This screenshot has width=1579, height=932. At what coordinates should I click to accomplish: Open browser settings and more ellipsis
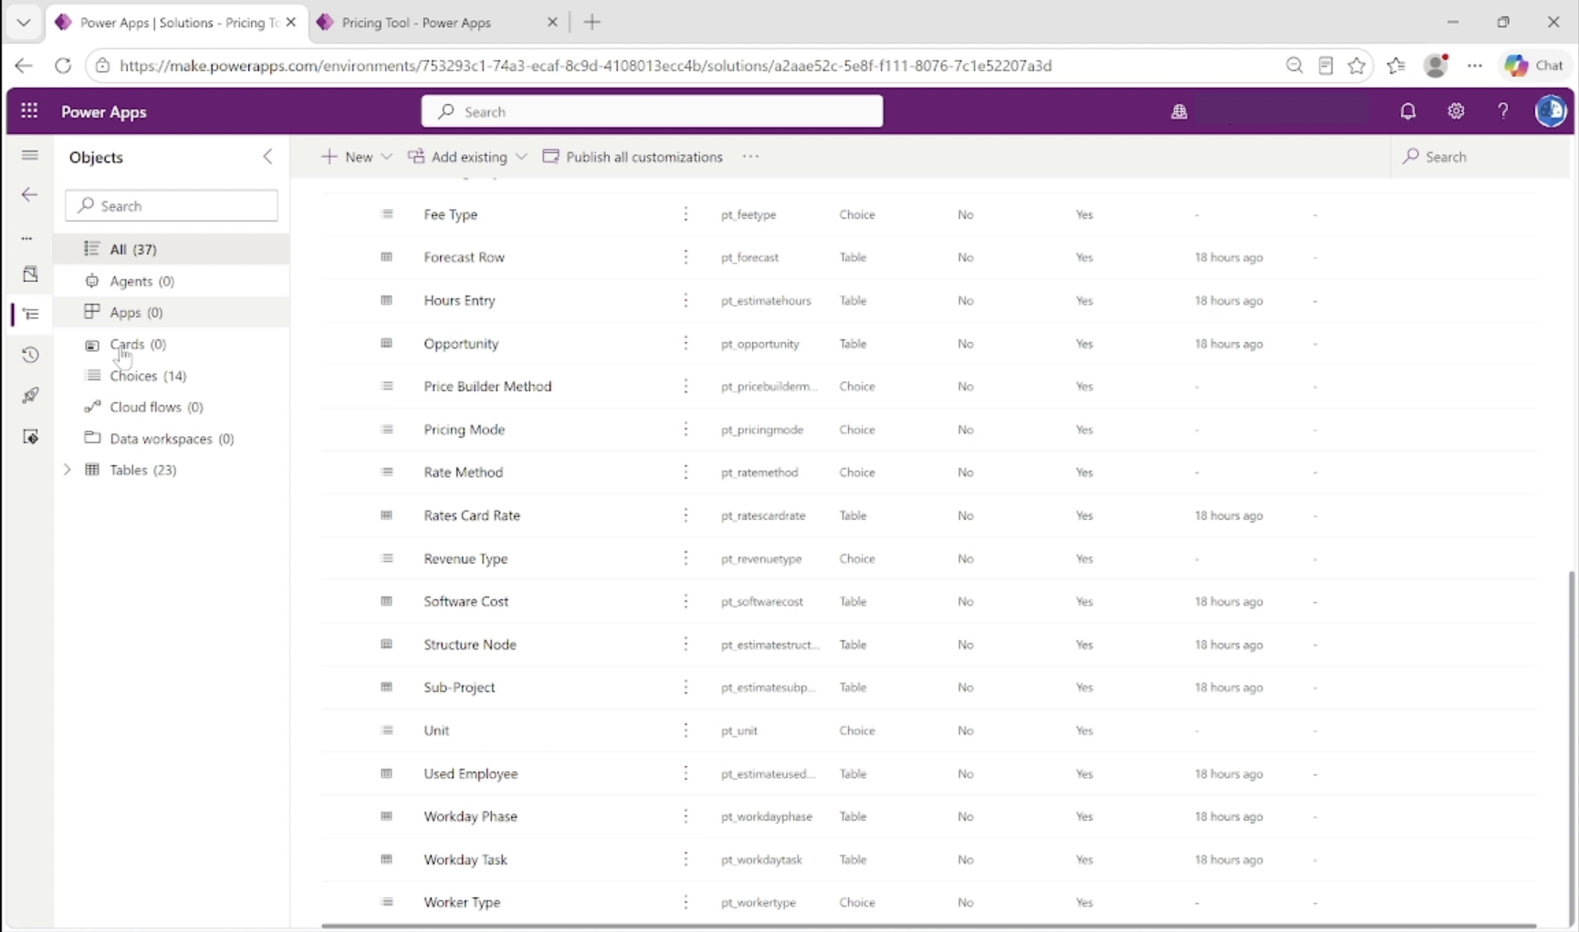[x=1475, y=66]
